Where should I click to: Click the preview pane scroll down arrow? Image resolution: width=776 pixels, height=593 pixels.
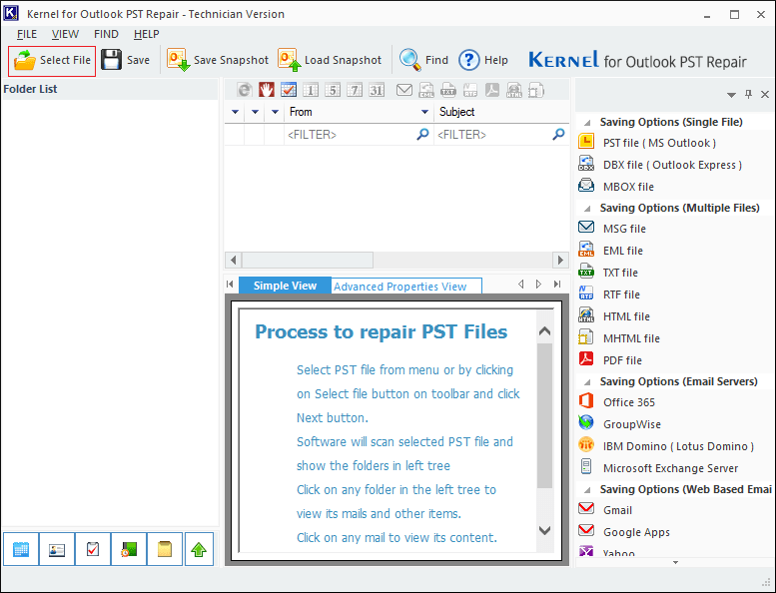coord(544,531)
